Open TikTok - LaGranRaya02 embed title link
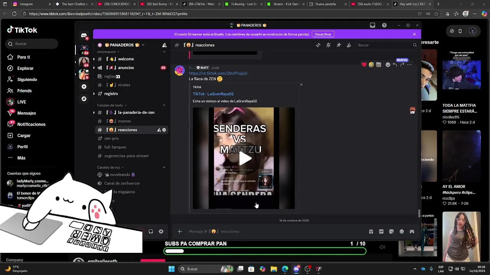Viewport: 490px width, 275px height. tap(213, 94)
